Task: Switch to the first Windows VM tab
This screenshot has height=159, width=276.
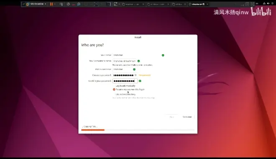Action: [133, 4]
